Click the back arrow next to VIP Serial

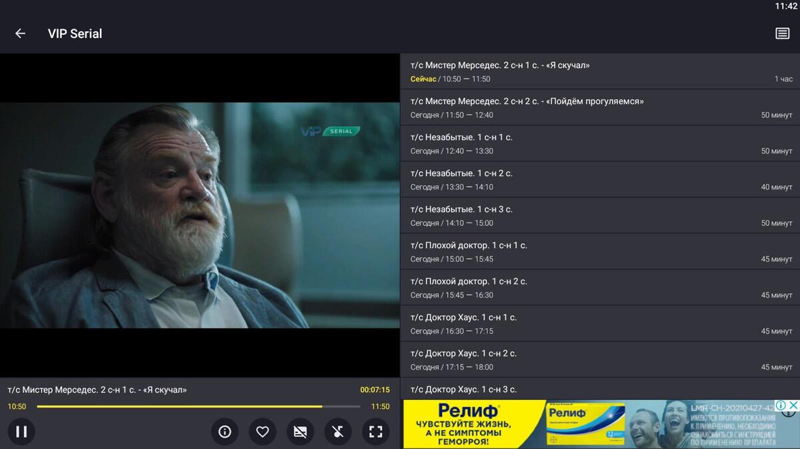pos(19,33)
